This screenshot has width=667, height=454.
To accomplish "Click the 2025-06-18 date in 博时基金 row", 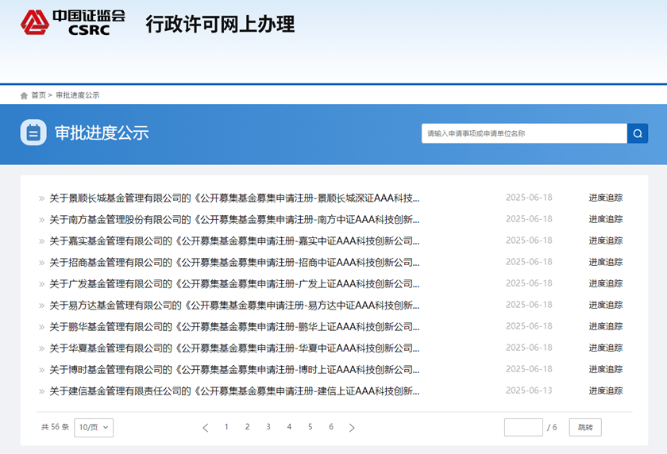I will click(529, 369).
